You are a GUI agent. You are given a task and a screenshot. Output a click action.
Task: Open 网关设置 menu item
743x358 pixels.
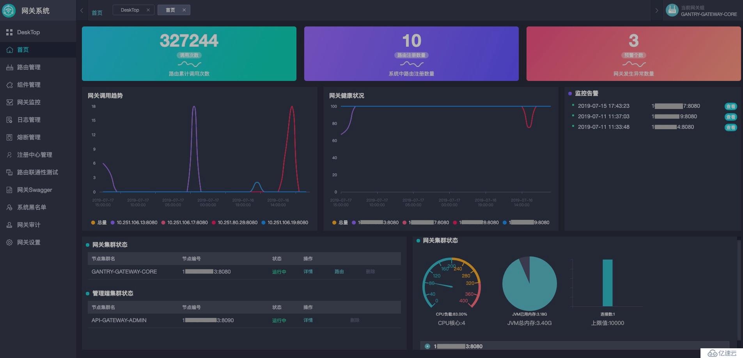coord(38,242)
